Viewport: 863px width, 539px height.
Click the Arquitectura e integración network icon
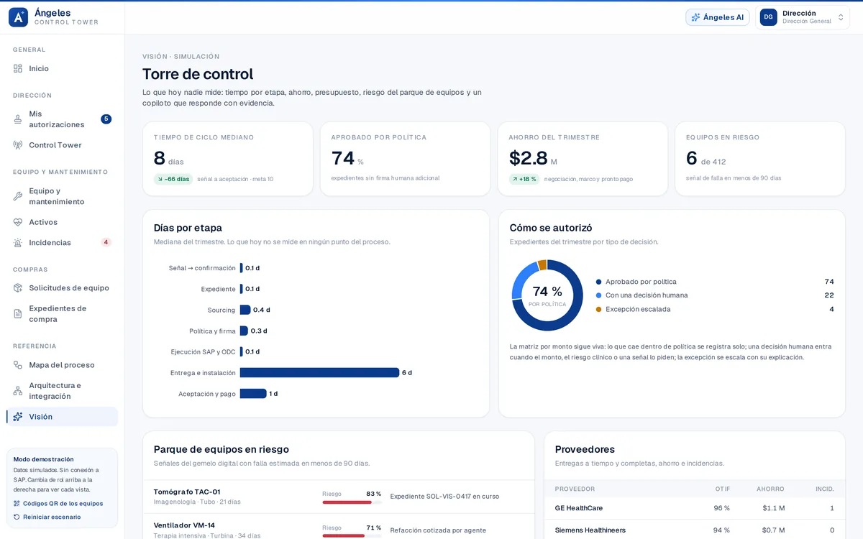[18, 391]
